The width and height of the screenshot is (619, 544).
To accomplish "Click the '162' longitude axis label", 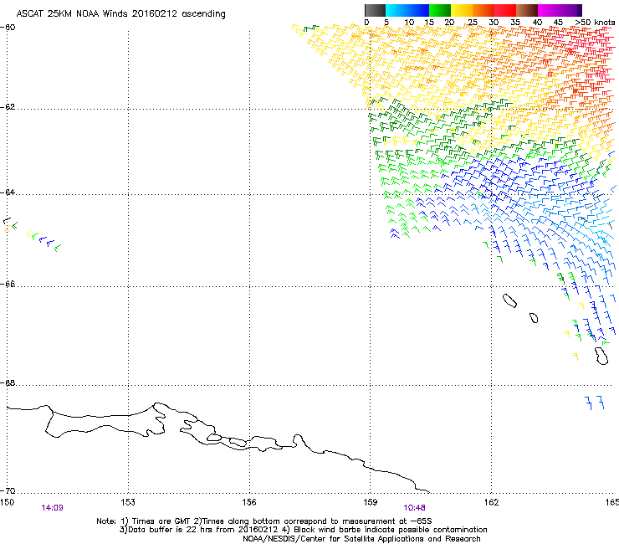I will point(491,502).
